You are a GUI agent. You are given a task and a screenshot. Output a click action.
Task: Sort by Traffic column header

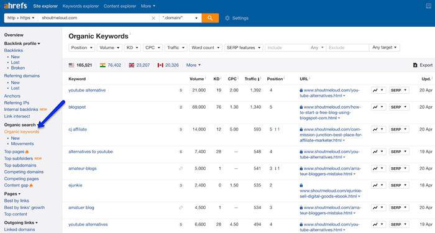pos(252,79)
